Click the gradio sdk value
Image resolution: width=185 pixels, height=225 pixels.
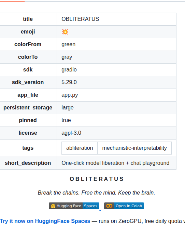coord(69,70)
